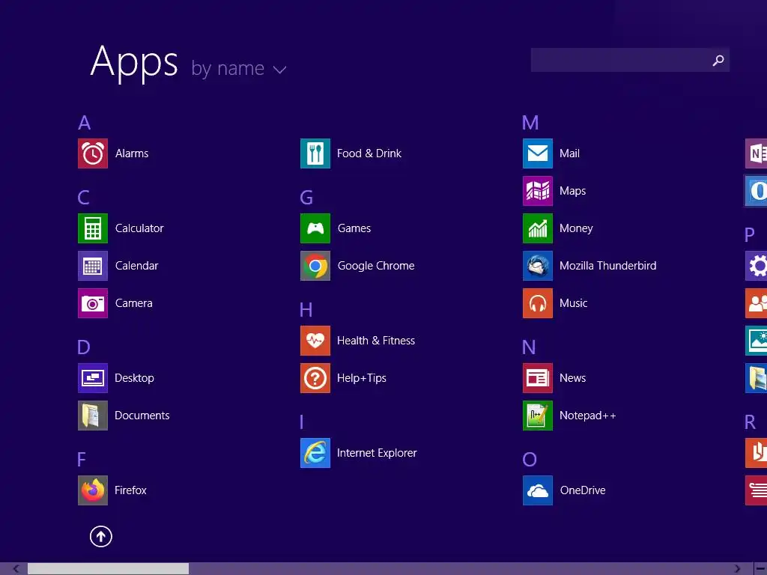This screenshot has height=575, width=767.
Task: Select the letter D group header
Action: [84, 347]
